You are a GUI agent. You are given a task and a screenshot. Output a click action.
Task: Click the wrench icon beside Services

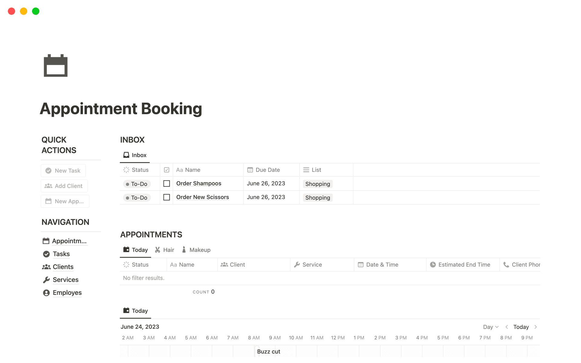click(46, 280)
